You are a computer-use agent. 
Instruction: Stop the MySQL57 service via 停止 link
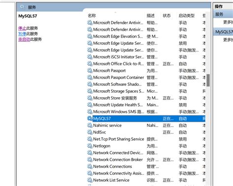[x=22, y=28]
